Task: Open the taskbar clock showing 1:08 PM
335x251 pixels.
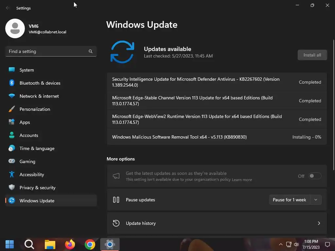Action: (311, 244)
